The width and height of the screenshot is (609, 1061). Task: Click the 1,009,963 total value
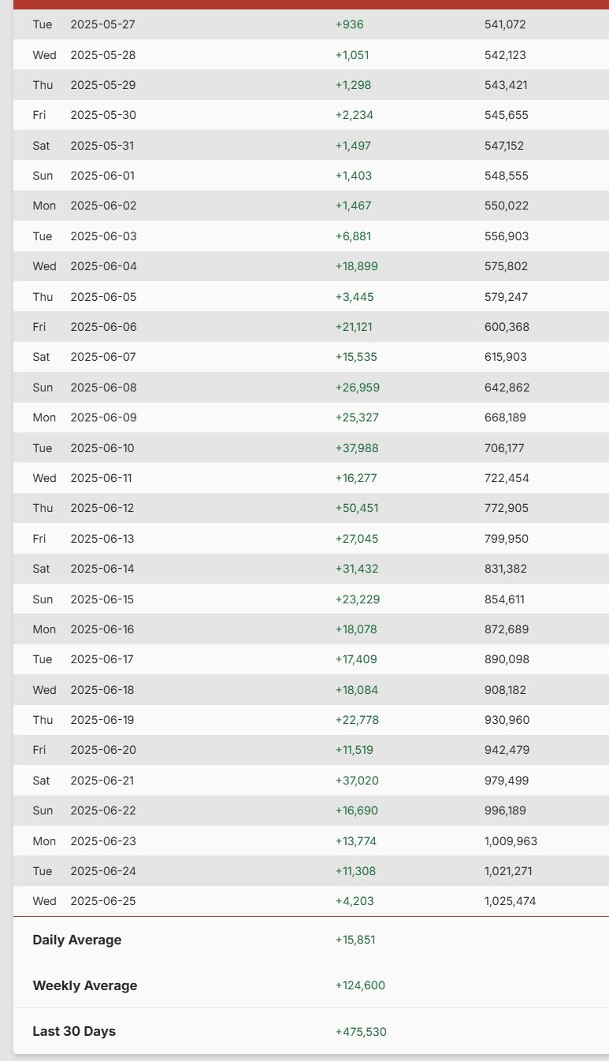coord(511,841)
